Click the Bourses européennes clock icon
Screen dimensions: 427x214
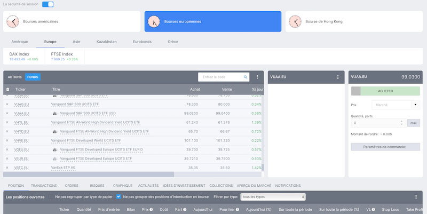(154, 21)
